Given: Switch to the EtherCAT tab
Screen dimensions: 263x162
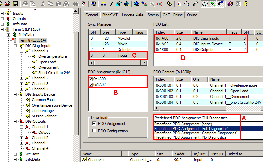Looking at the screenshot, I should pos(110,15).
